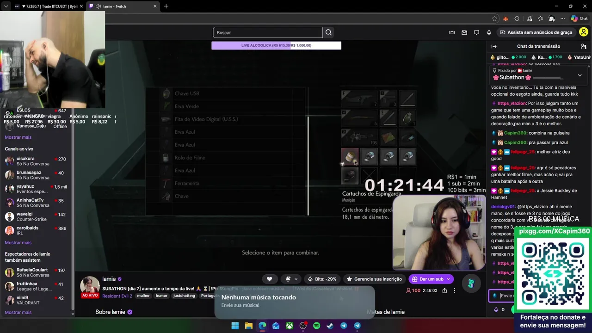Click the Get Bits diamond icon in header
Screen dimensions: 592x333
(x=489, y=32)
